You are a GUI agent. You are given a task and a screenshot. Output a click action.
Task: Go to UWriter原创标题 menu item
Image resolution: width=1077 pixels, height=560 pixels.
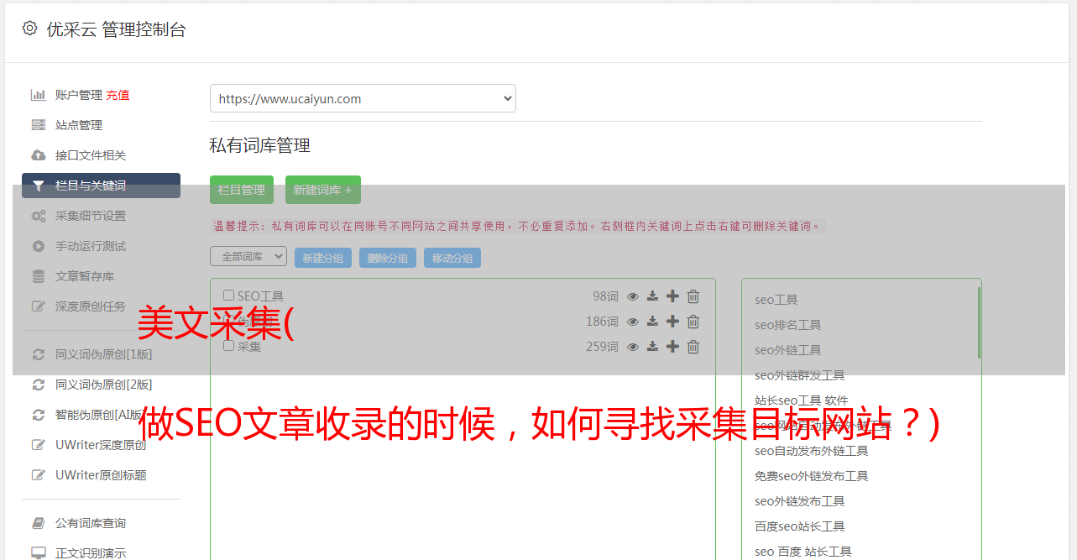(x=101, y=475)
